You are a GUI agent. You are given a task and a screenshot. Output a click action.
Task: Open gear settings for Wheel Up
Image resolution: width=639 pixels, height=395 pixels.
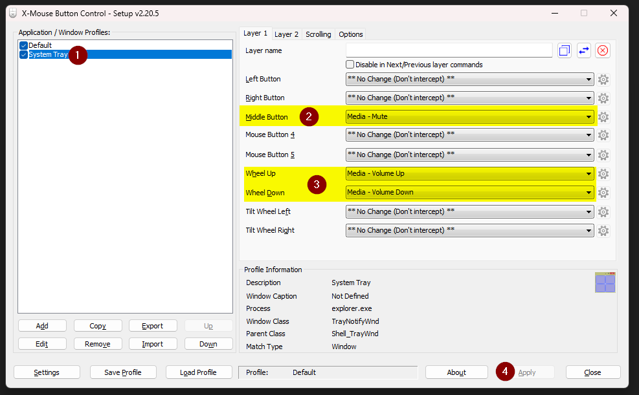(x=603, y=174)
